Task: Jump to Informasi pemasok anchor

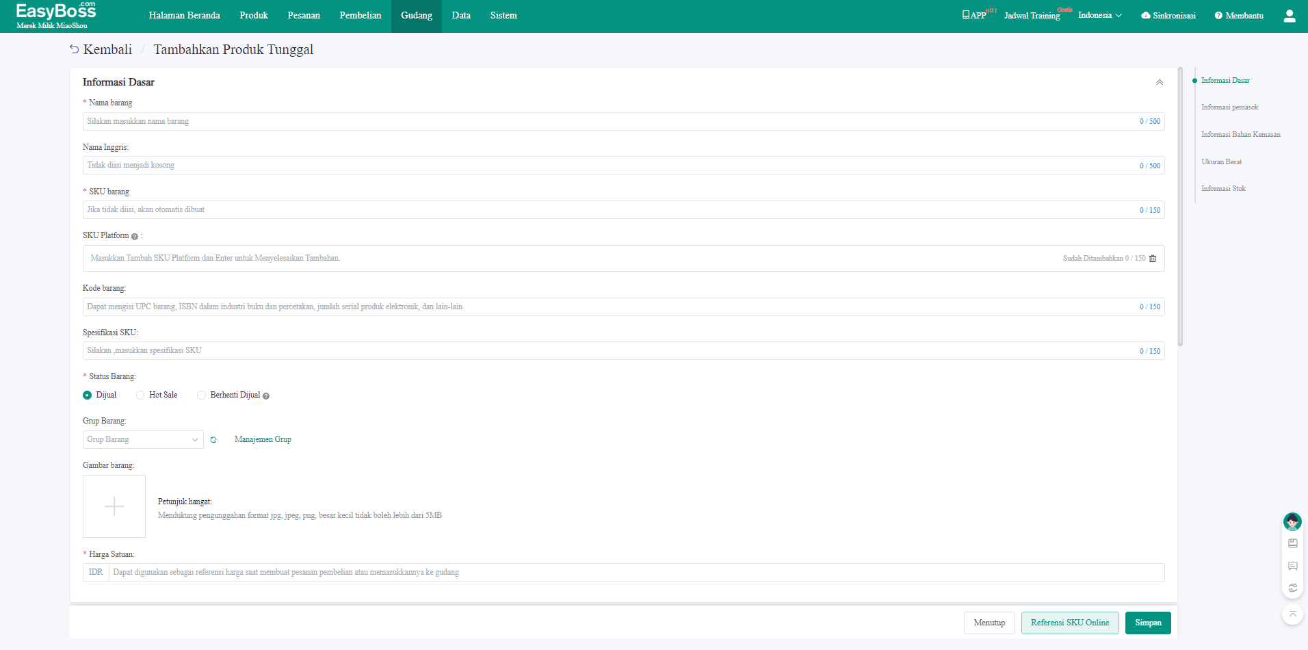Action: coord(1230,107)
